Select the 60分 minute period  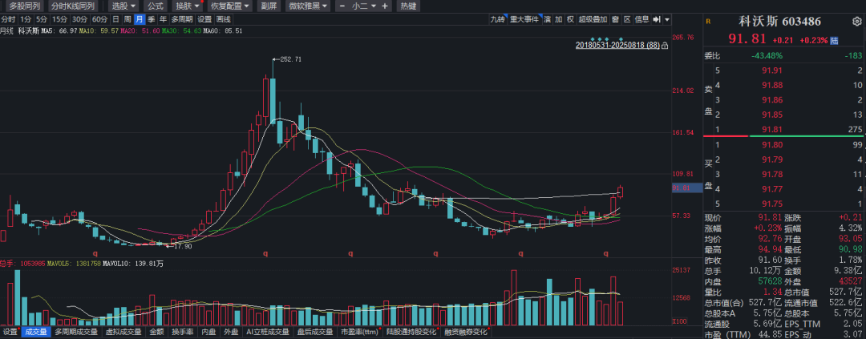[99, 19]
